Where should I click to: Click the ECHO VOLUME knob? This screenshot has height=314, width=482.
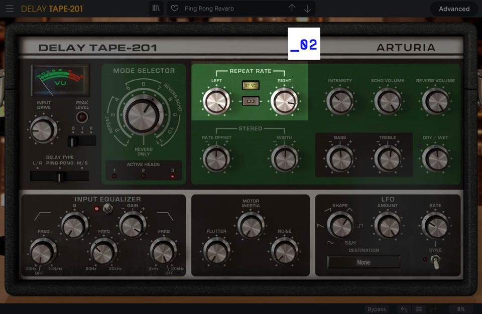[x=387, y=101]
